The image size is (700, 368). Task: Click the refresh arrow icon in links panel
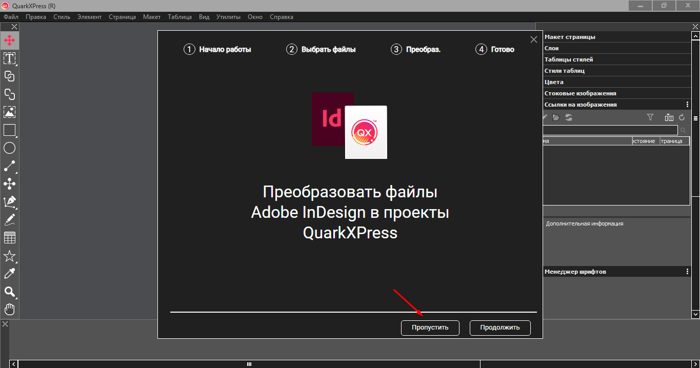[x=682, y=117]
